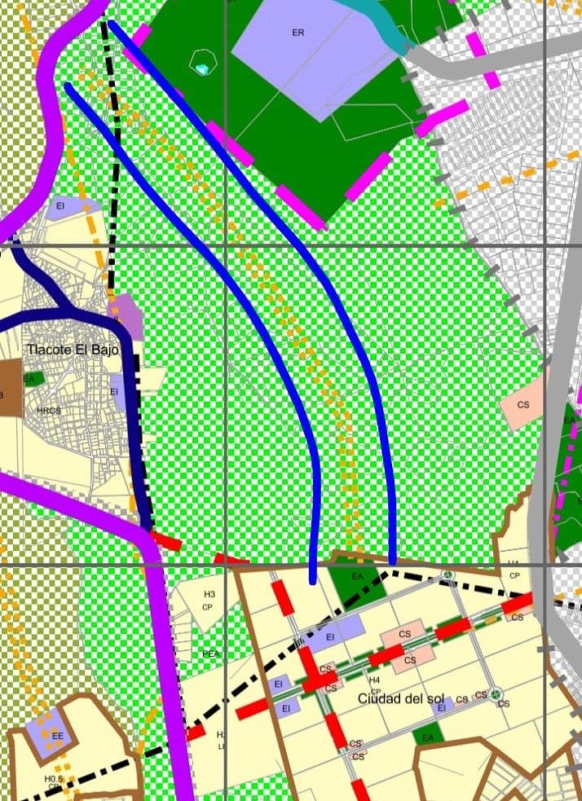Select the violet block above Tlacote El Bajo
The width and height of the screenshot is (582, 801).
[x=126, y=315]
